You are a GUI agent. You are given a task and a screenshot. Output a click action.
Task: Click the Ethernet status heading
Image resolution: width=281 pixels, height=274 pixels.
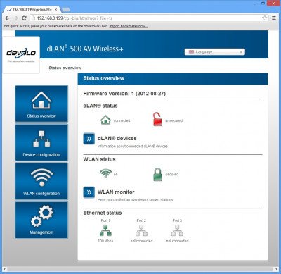pos(103,213)
